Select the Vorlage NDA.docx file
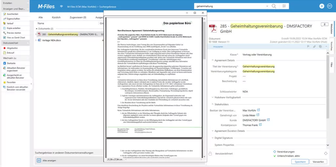 pyautogui.click(x=52, y=40)
